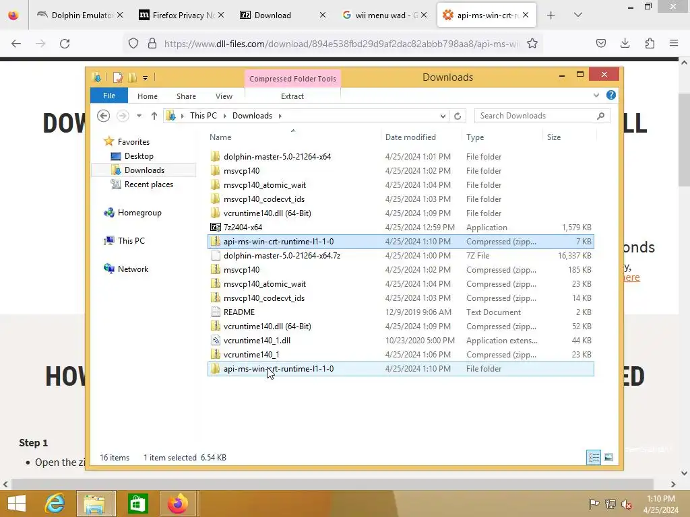Image resolution: width=690 pixels, height=517 pixels.
Task: Switch to the Home ribbon tab
Action: 147,96
